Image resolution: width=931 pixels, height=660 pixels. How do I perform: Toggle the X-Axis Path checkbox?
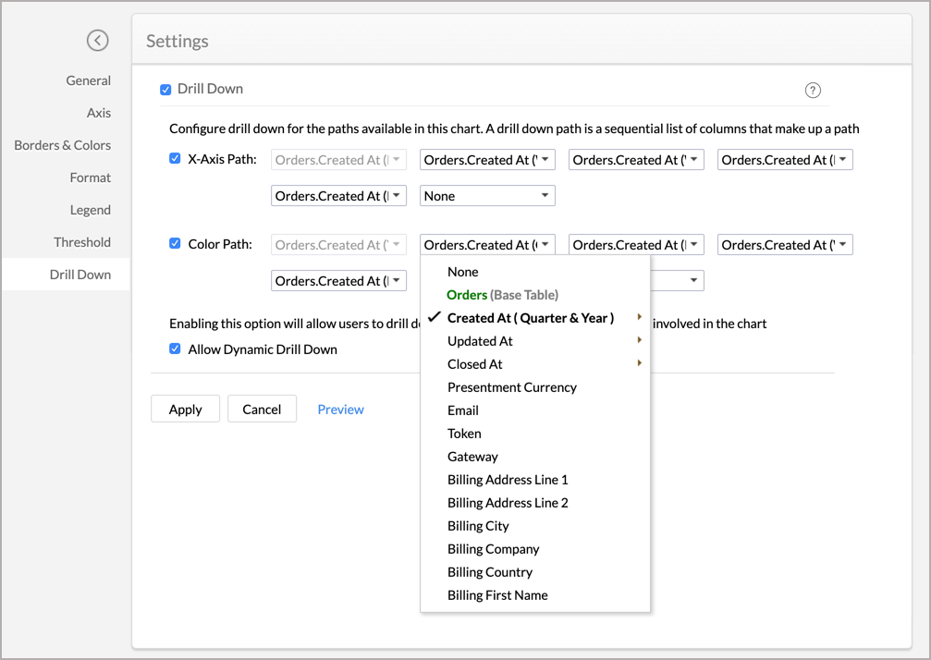click(x=175, y=159)
